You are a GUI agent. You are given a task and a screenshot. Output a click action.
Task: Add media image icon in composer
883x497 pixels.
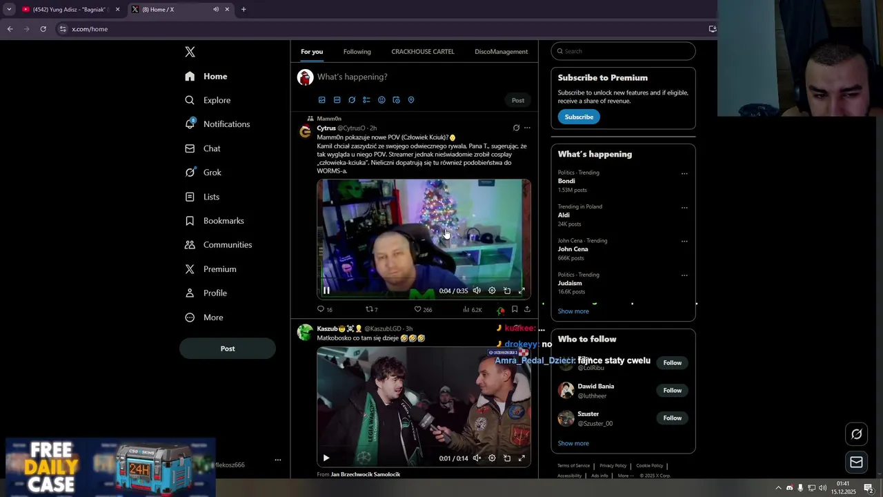pyautogui.click(x=321, y=100)
